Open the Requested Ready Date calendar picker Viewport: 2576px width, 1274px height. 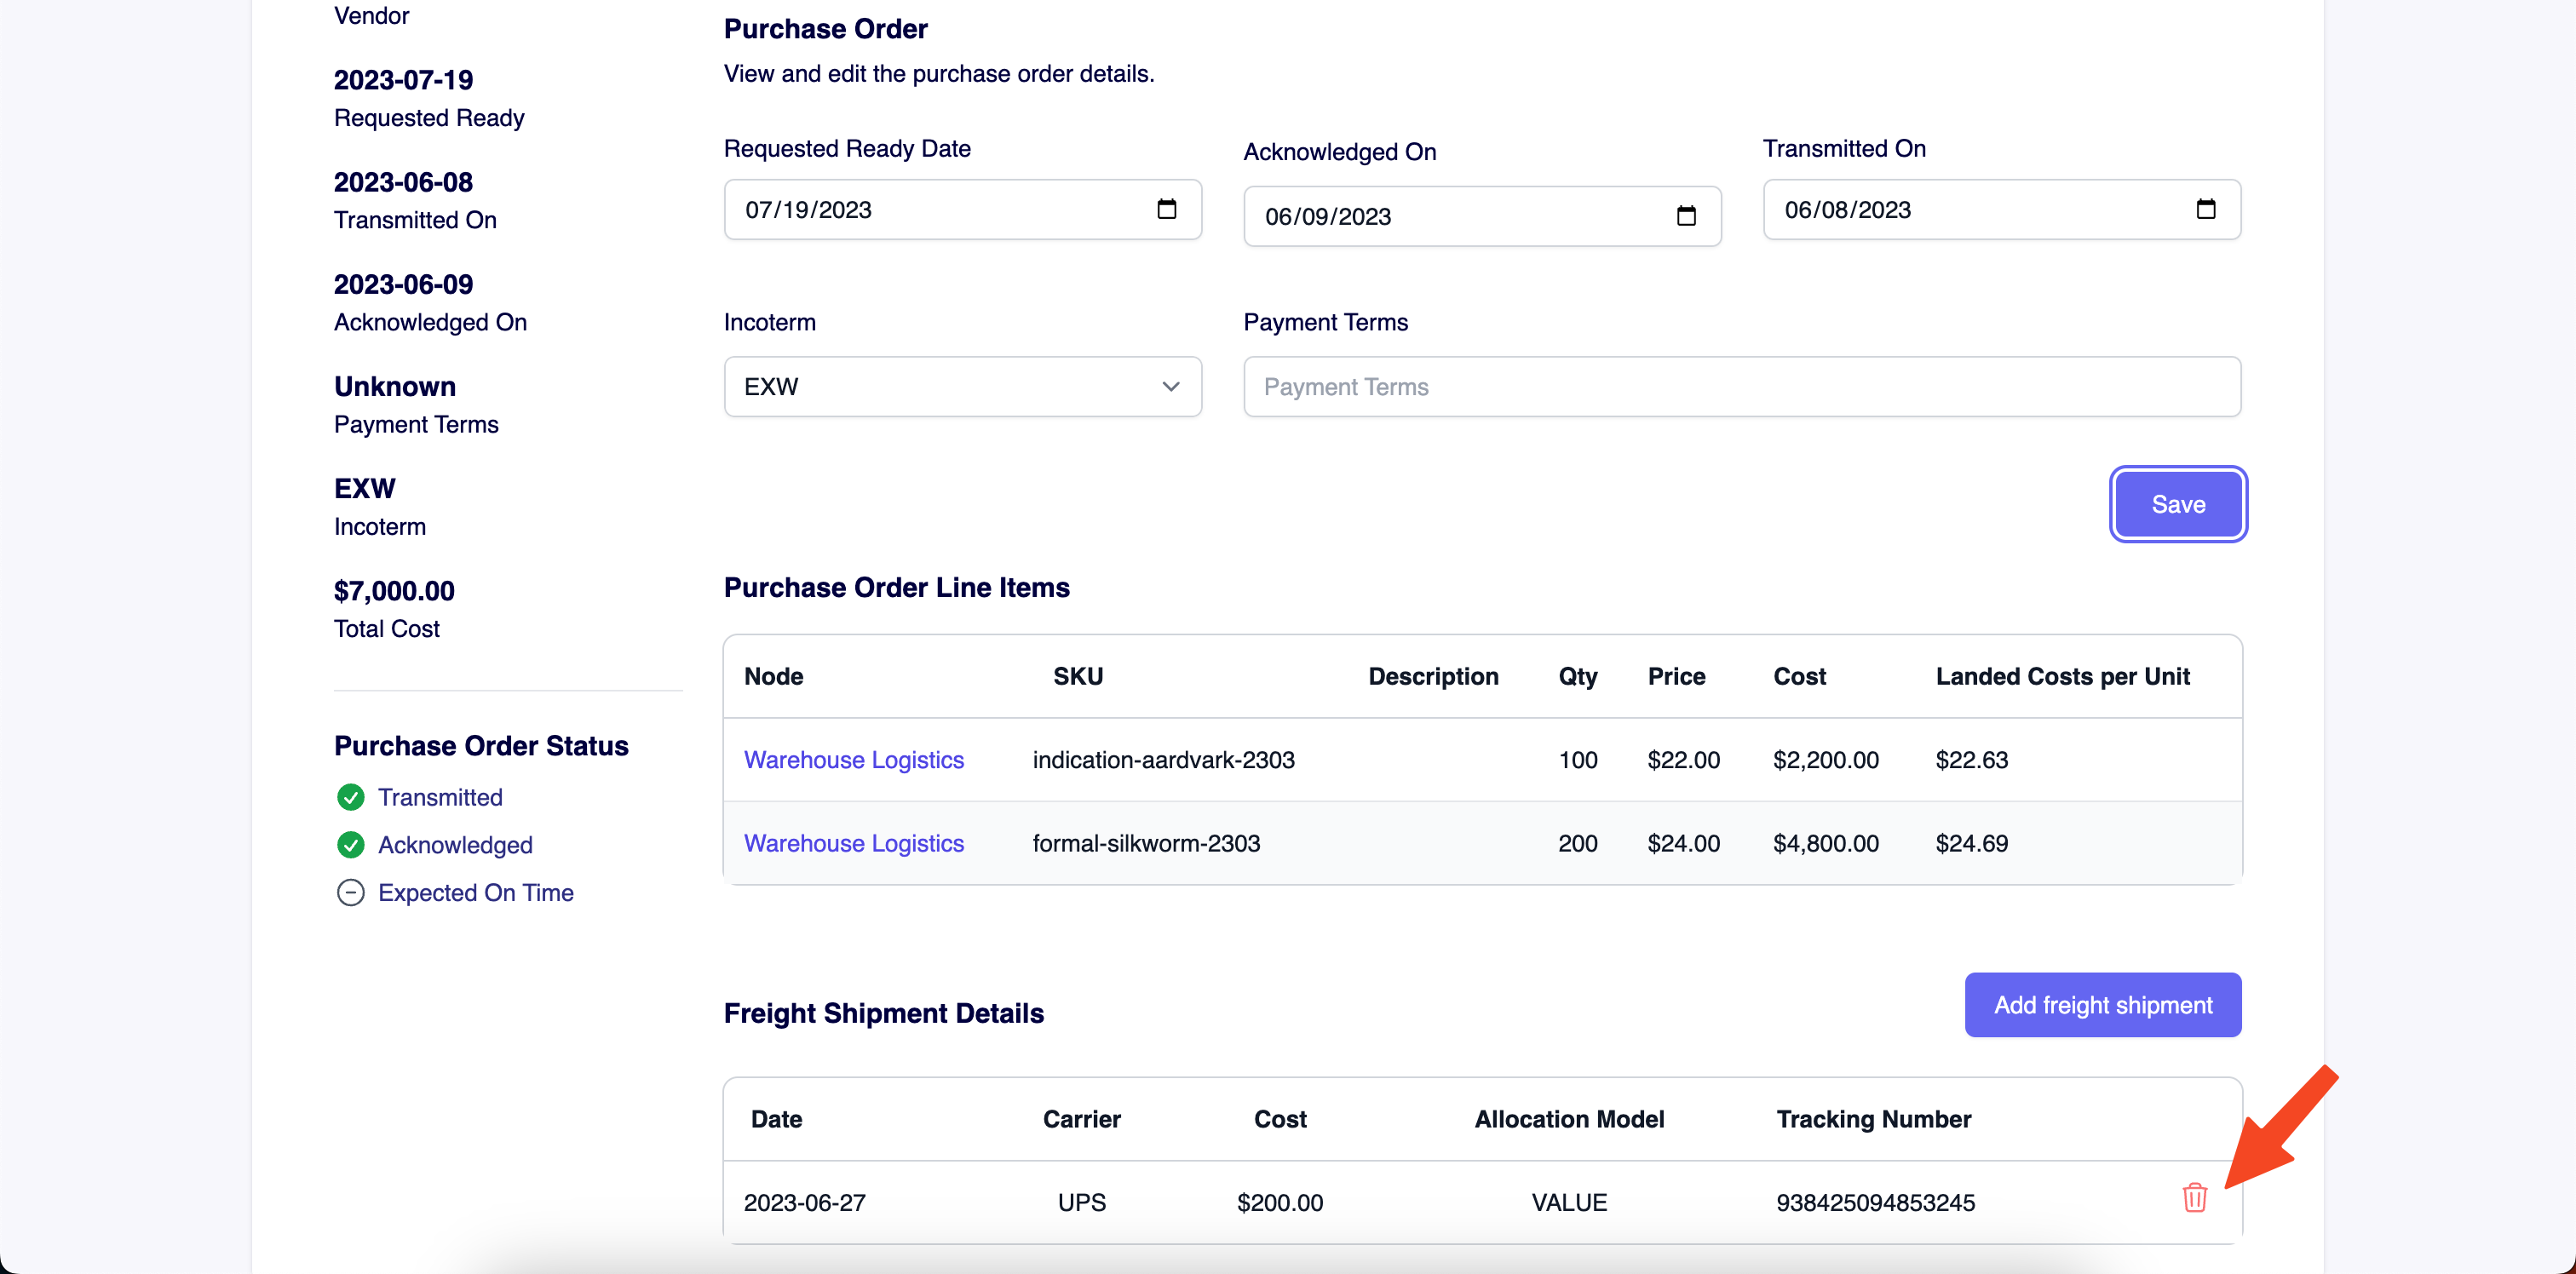(x=1166, y=209)
